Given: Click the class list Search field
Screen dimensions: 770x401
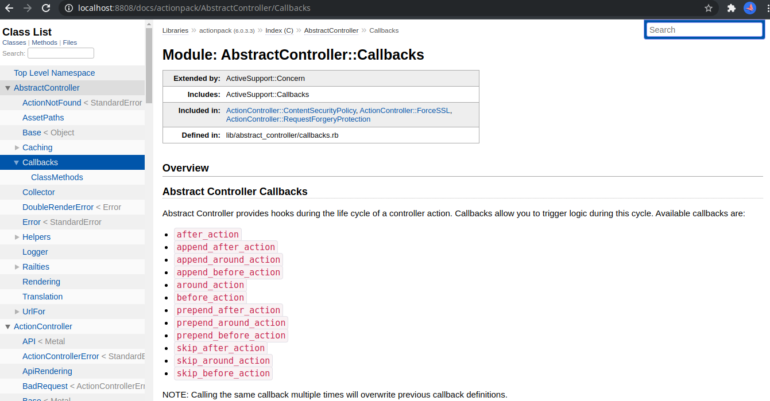Looking at the screenshot, I should point(61,53).
